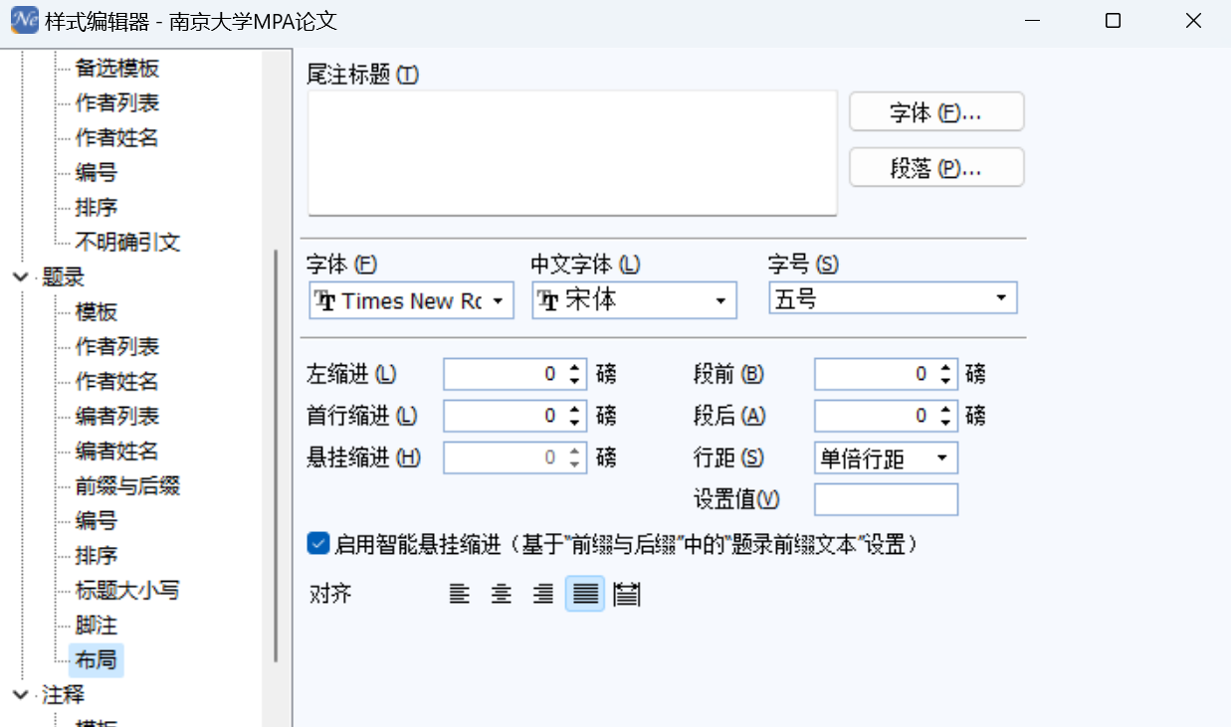This screenshot has height=727, width=1231.
Task: Select 脚注 tree item
Action: pyautogui.click(x=97, y=626)
